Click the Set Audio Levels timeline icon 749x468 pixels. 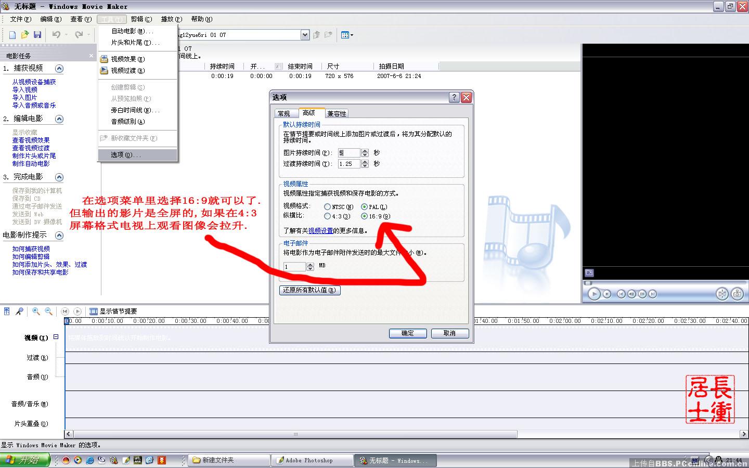coord(7,311)
